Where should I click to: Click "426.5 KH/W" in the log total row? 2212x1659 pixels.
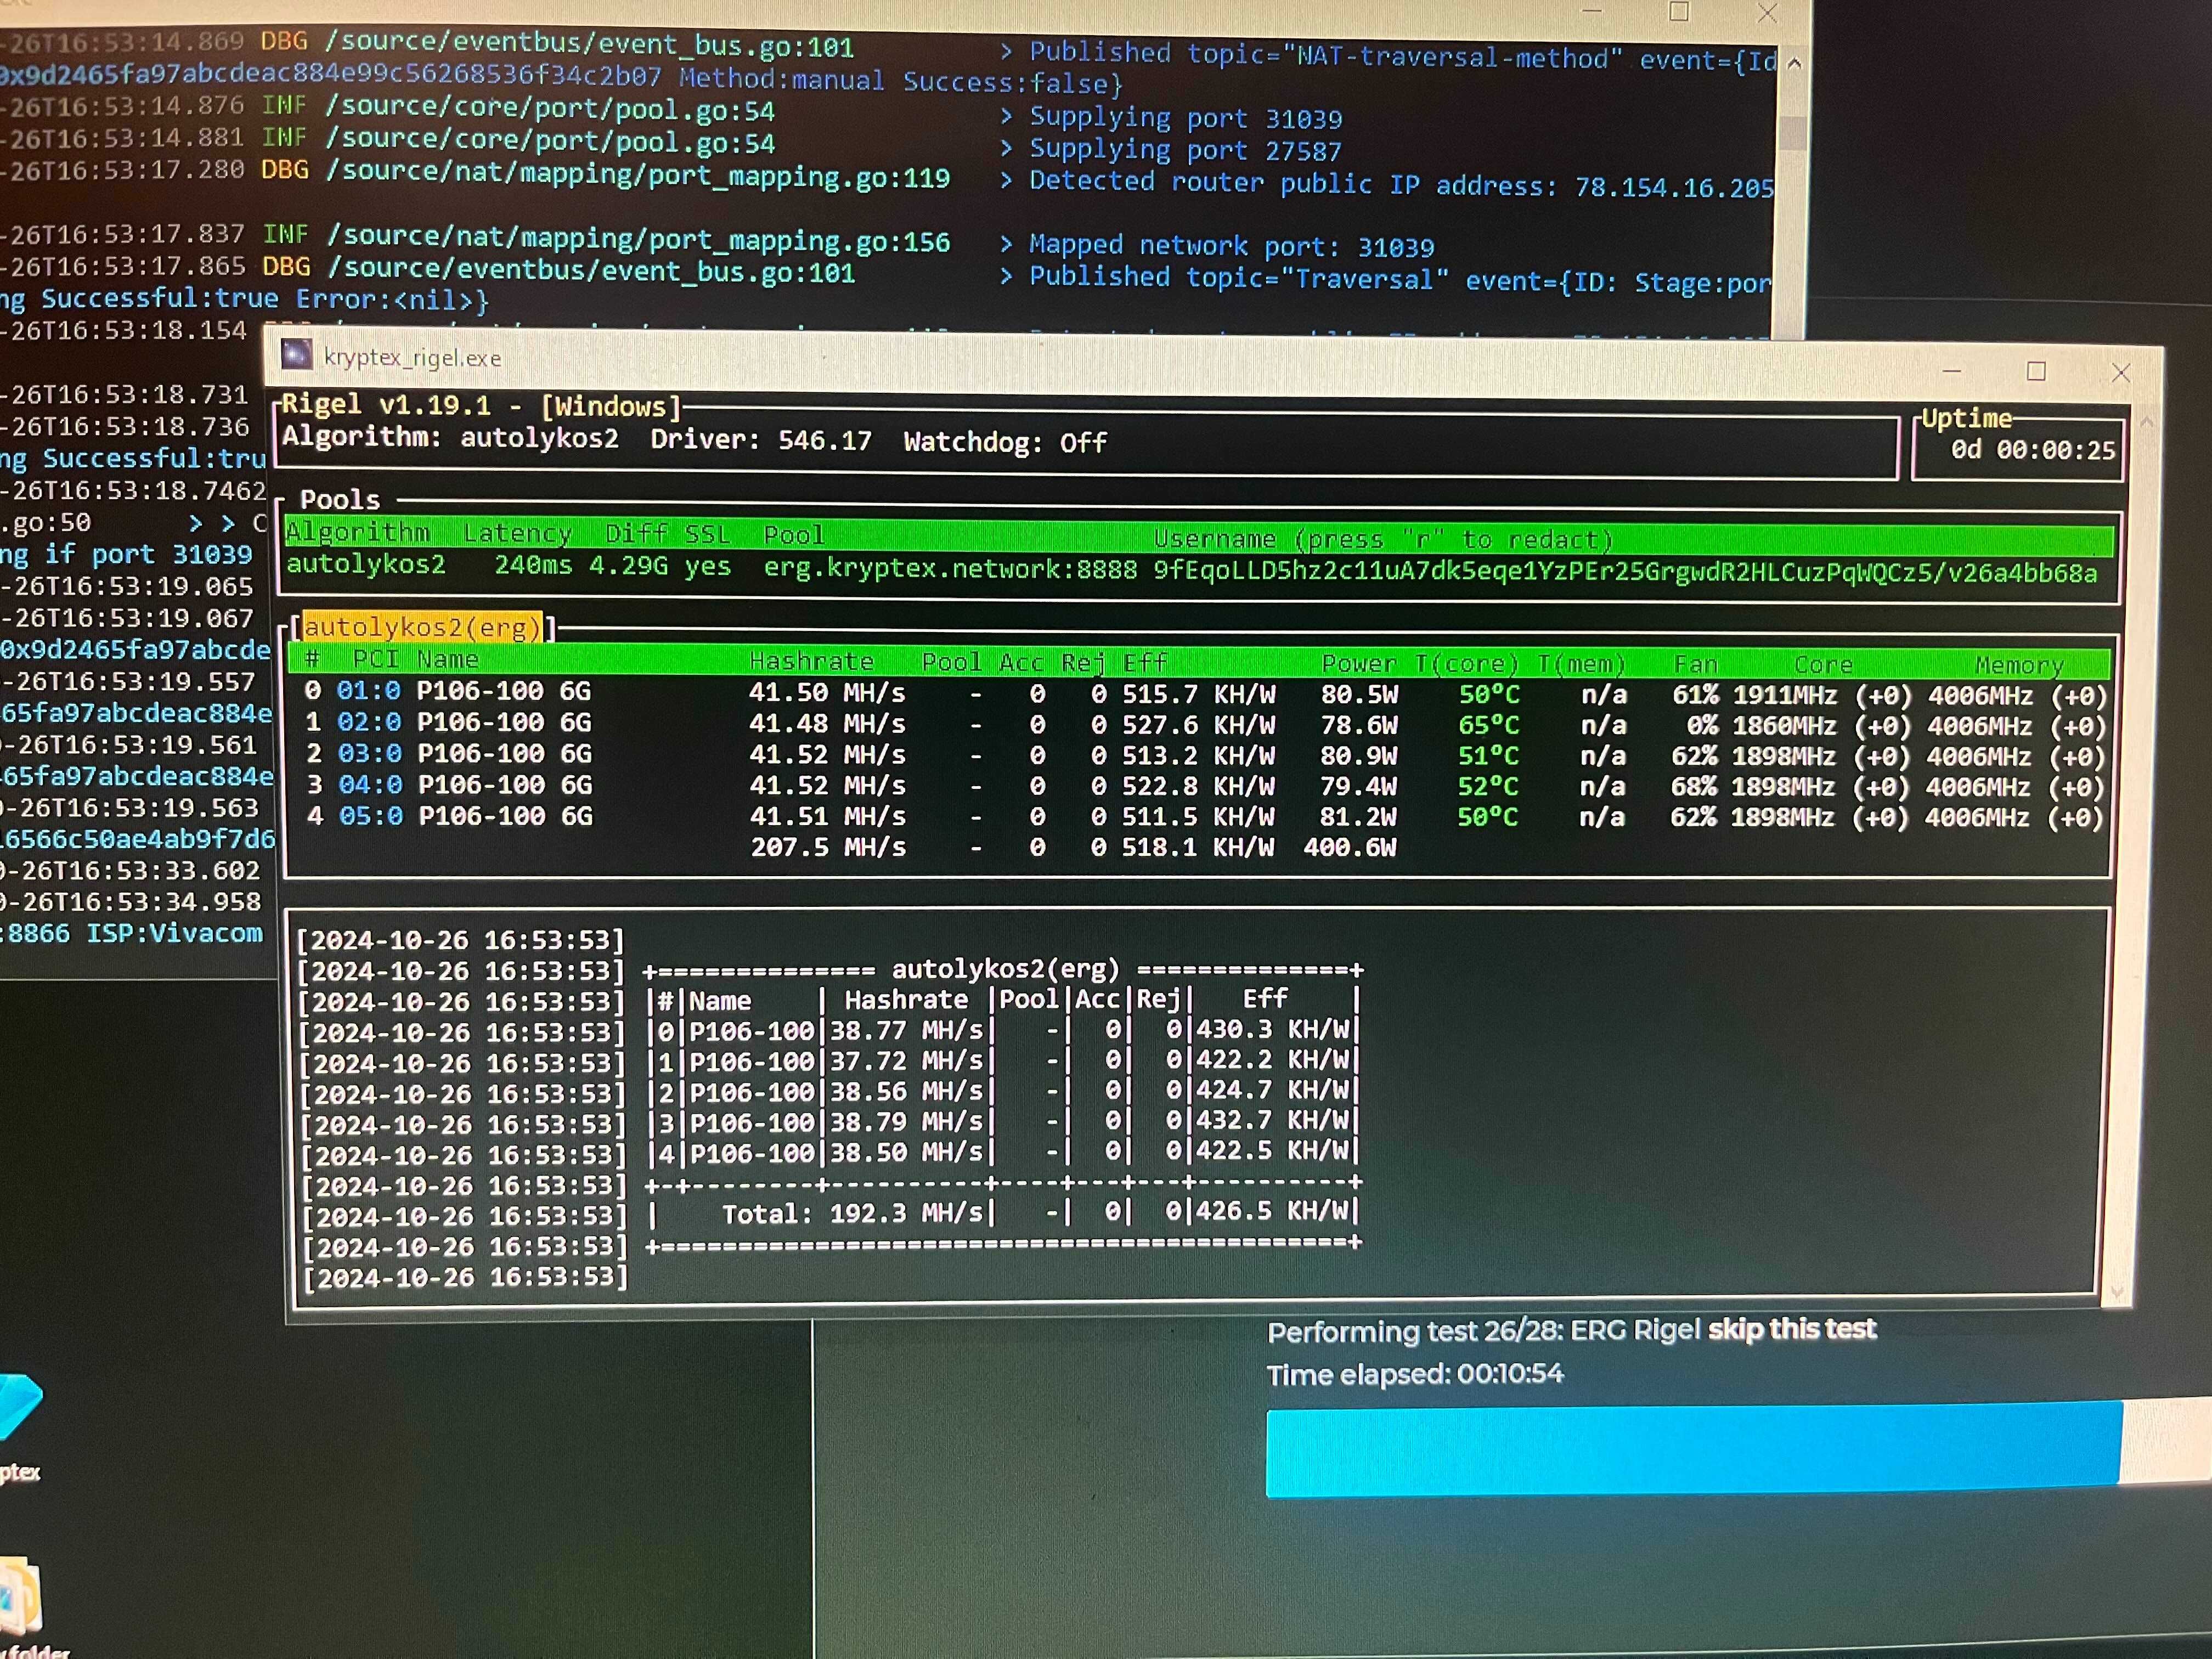1274,1211
